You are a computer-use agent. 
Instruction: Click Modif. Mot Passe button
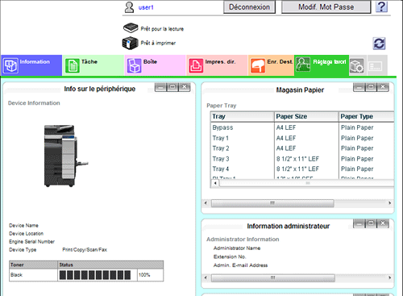[x=326, y=7]
